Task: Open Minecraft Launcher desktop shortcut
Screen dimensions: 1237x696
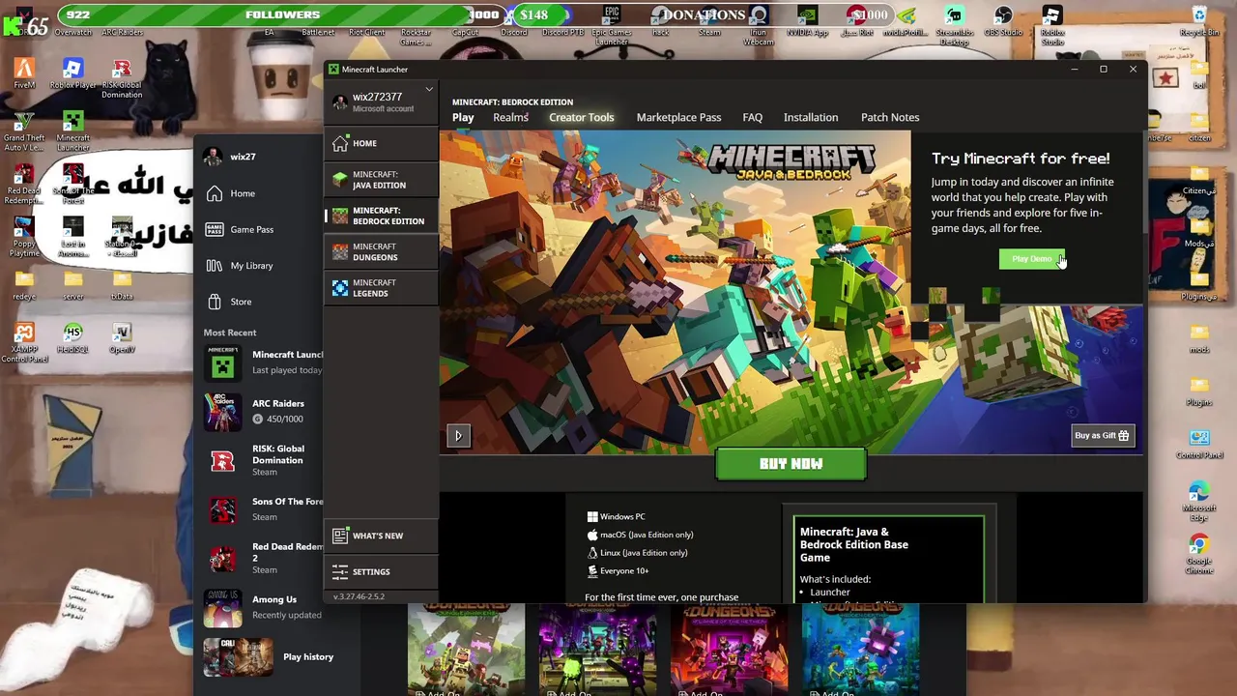Action: 72,131
